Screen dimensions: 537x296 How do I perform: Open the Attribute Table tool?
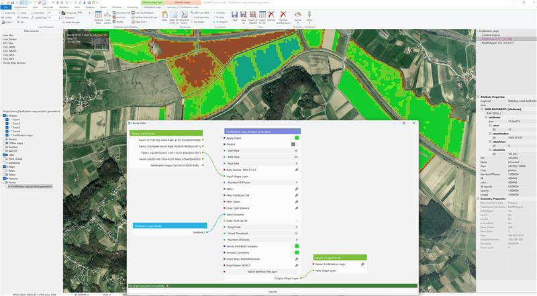pos(98,17)
